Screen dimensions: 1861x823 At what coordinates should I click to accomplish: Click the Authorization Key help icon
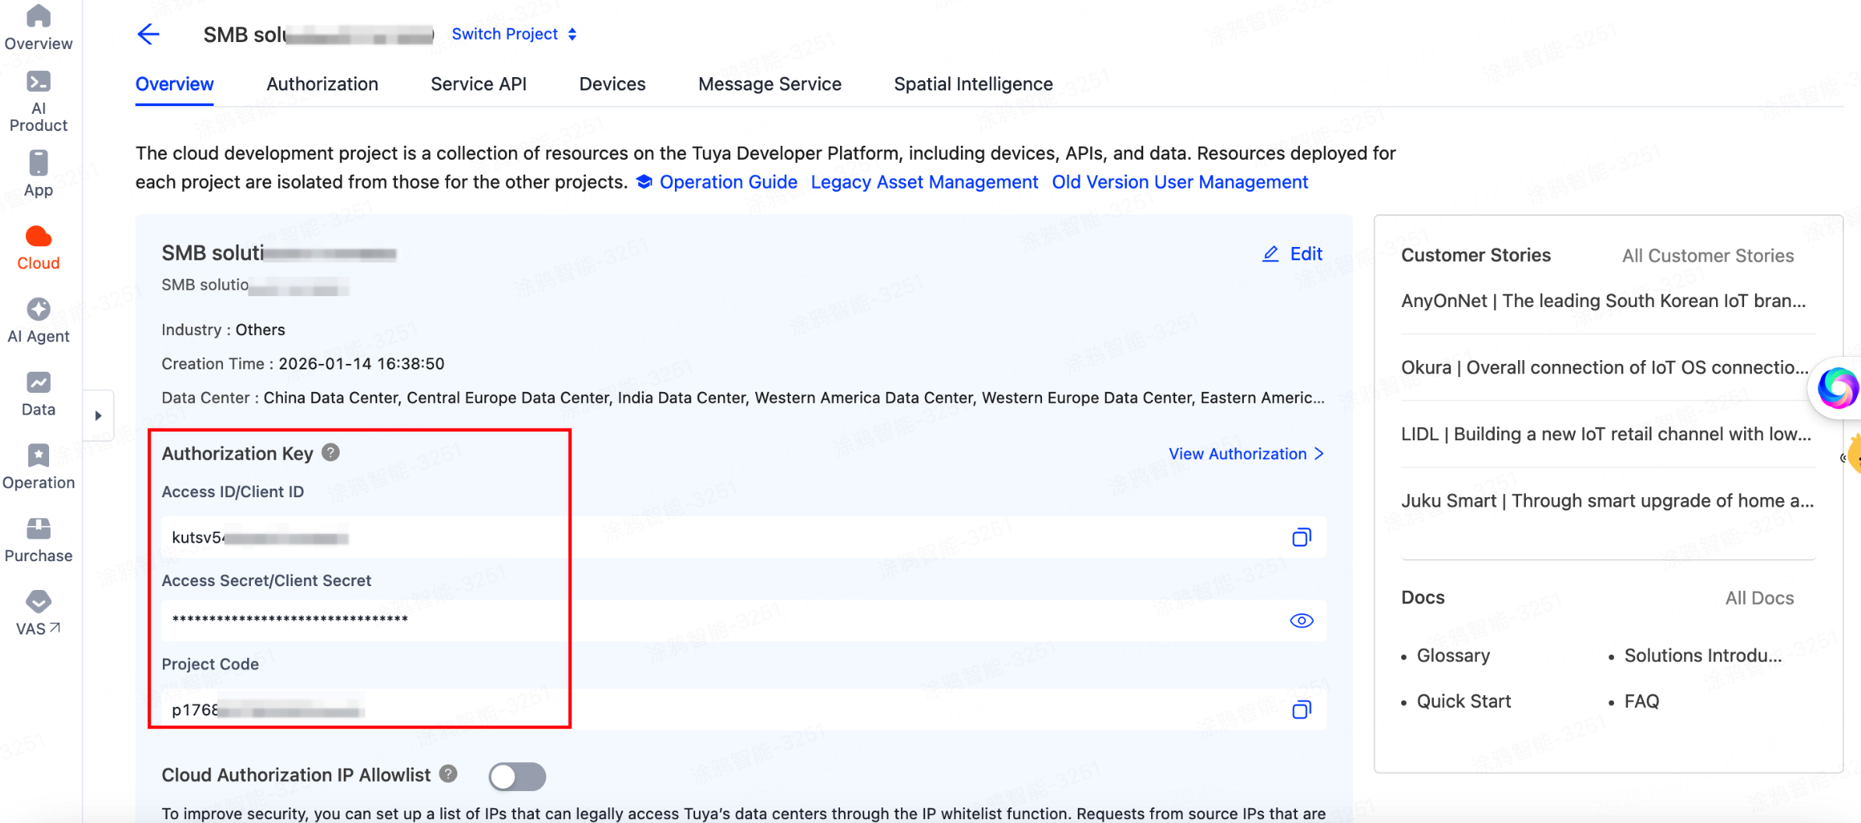(x=330, y=453)
